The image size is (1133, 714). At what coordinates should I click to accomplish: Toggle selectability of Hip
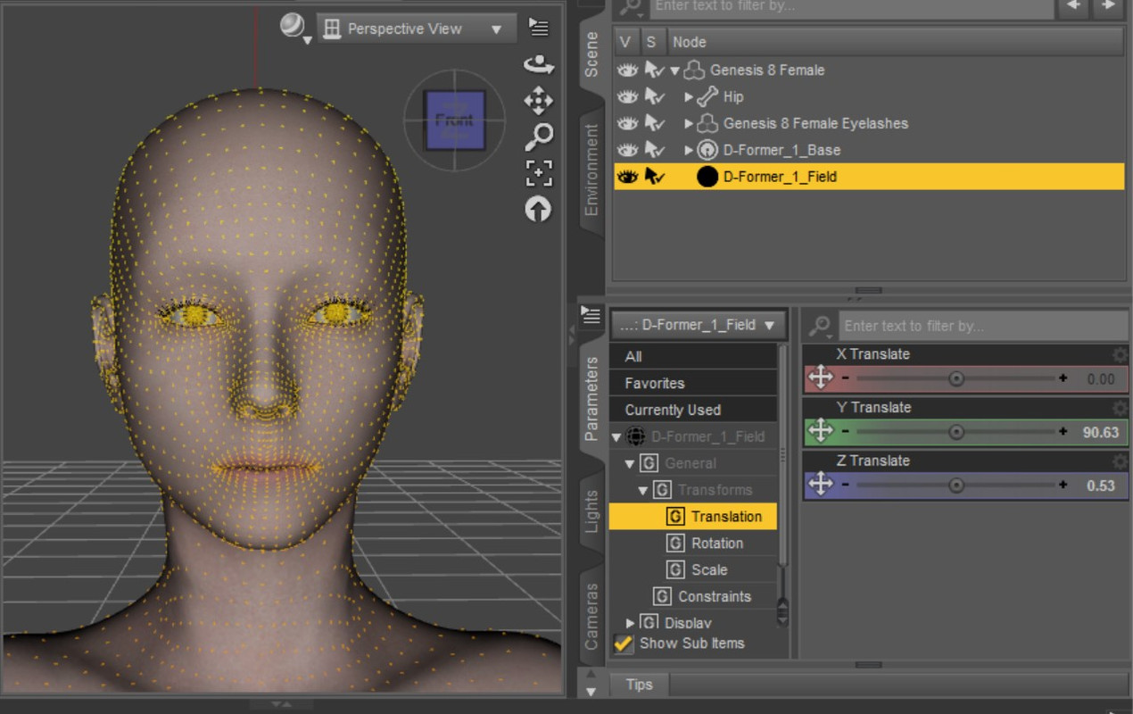click(x=655, y=96)
